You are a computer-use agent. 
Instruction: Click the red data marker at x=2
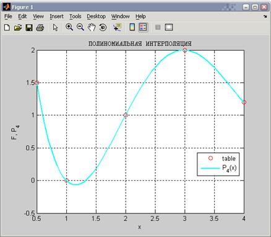[x=126, y=115]
